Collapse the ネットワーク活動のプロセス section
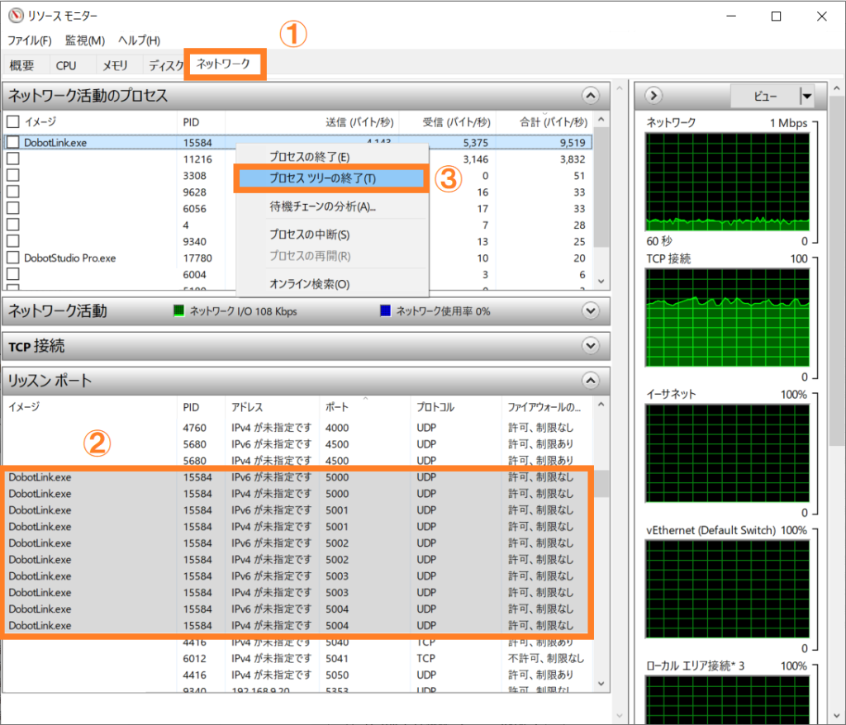Screen dimensions: 846x725 click(590, 96)
